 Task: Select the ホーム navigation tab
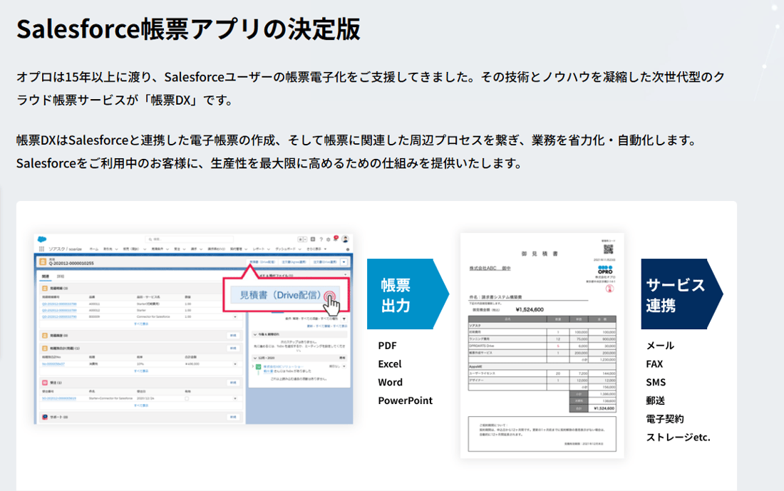click(94, 249)
